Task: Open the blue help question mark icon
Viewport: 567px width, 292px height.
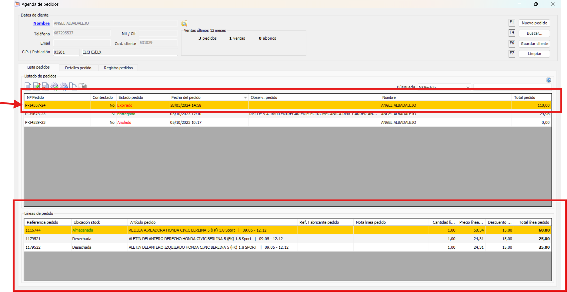Action: (x=548, y=80)
